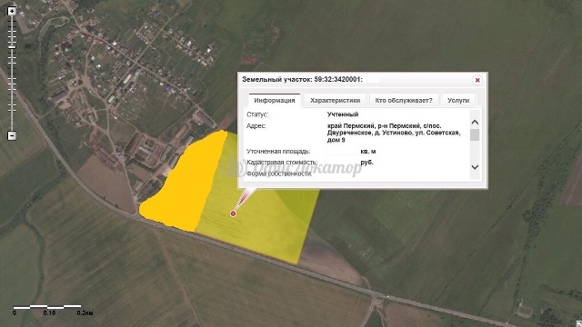Click the Уточненная площадь field
Image resolution: width=582 pixels, height=327 pixels.
coord(312,152)
